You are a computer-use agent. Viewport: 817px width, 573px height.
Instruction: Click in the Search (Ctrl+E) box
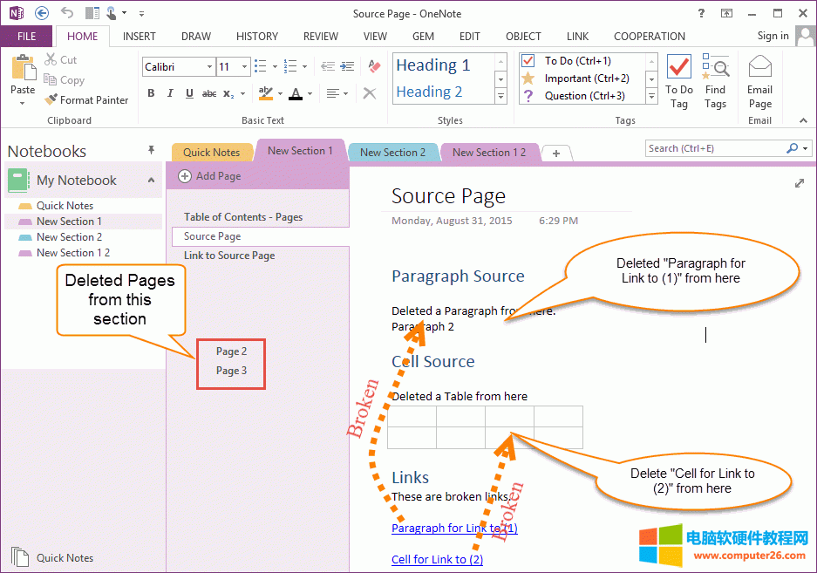(715, 148)
